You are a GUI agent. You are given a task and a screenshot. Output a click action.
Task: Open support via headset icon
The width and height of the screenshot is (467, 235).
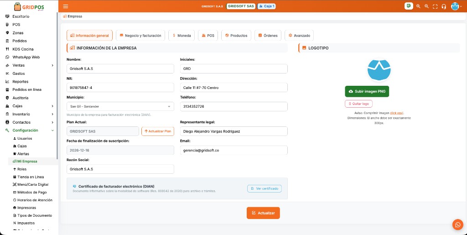coord(444,6)
